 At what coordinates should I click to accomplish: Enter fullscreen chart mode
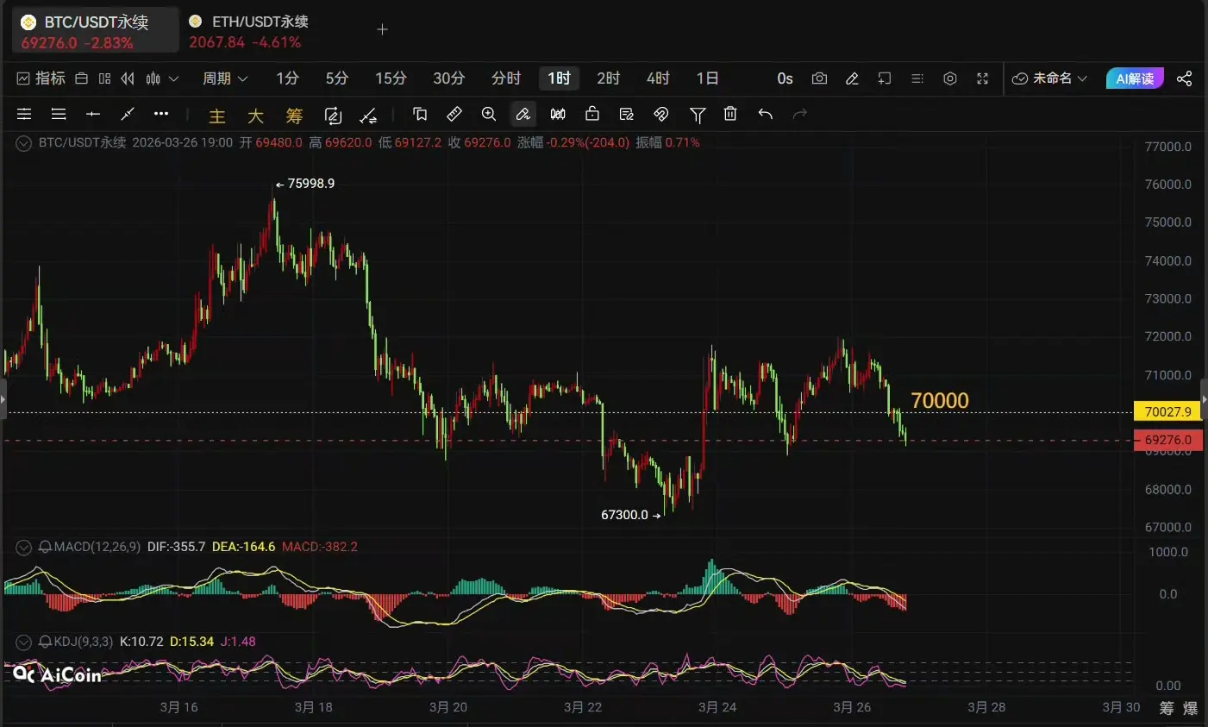click(x=982, y=78)
